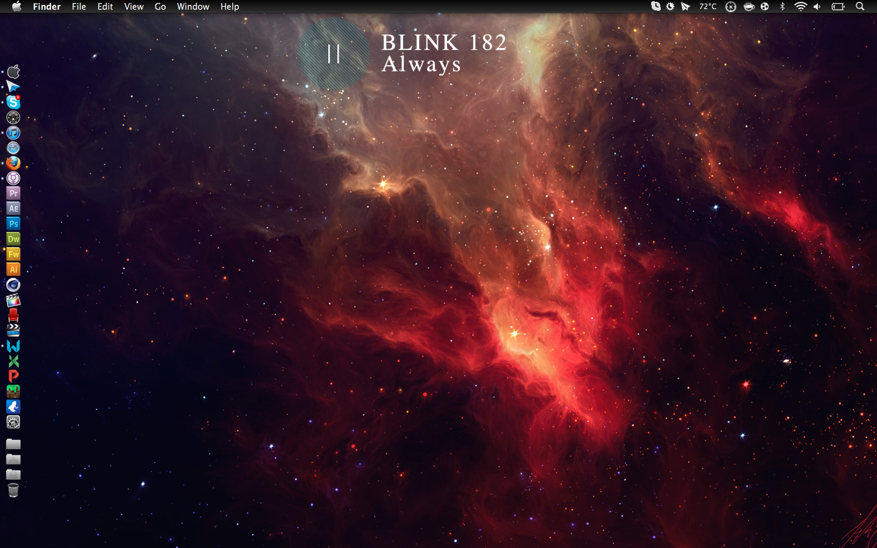Open Final Cut Pro in dock
This screenshot has height=548, width=877.
click(13, 300)
